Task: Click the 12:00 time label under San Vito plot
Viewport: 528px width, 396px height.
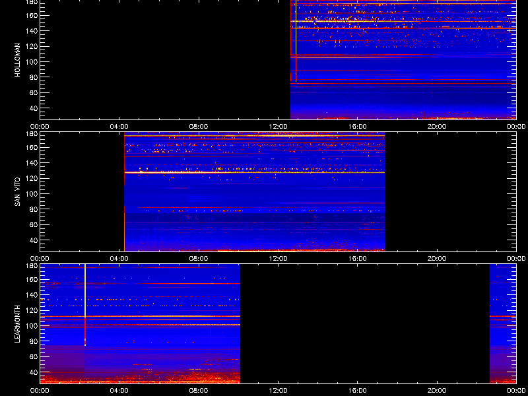Action: tap(278, 259)
